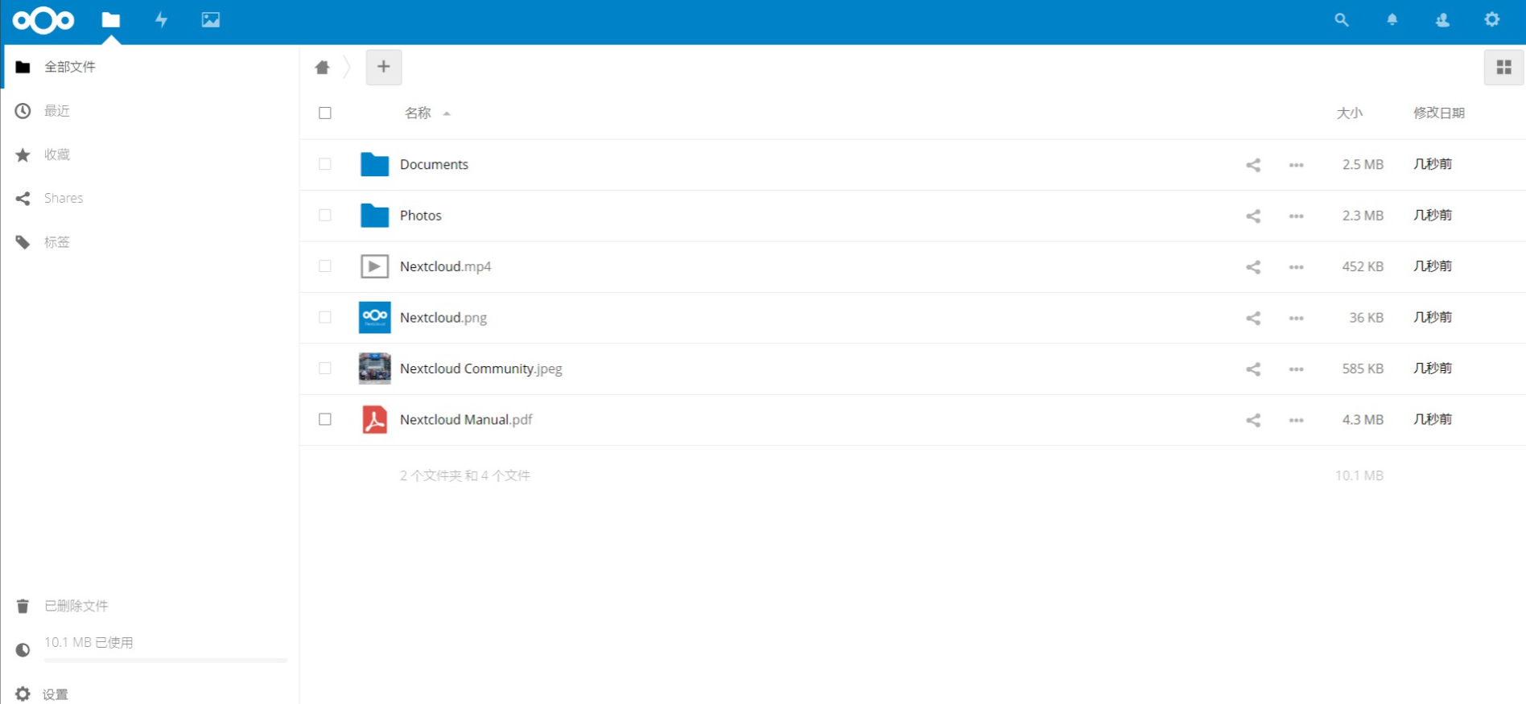Open the Activity lightning bolt icon

[x=161, y=20]
